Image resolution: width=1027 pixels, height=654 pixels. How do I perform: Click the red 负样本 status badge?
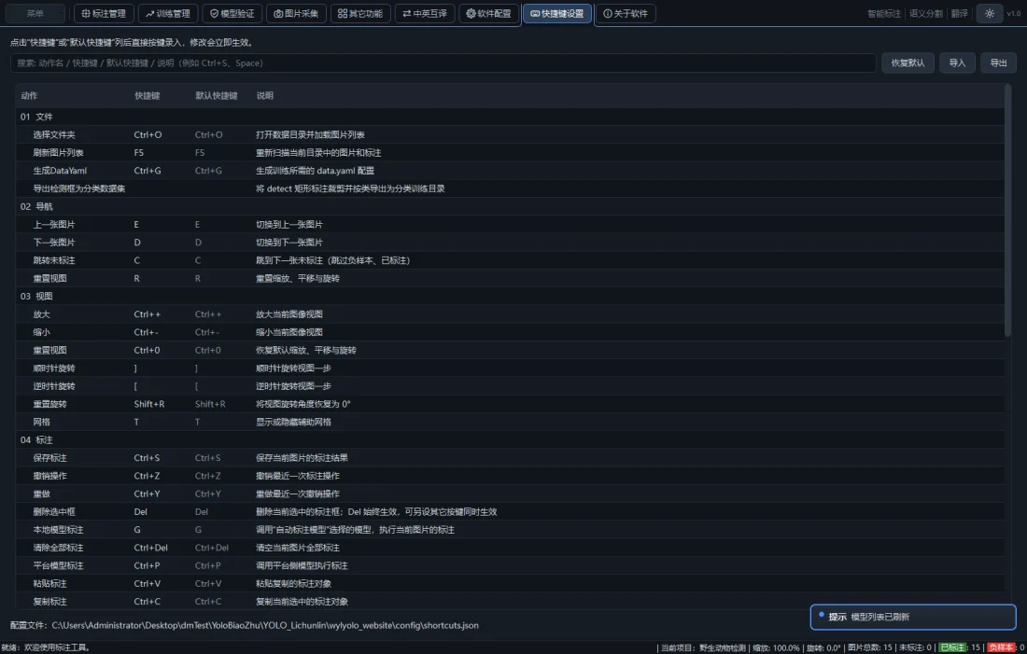click(1001, 647)
